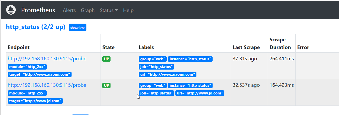The width and height of the screenshot is (339, 115).
Task: Select the target="http://www.xiaomi.com" label badge
Action: coord(39,74)
